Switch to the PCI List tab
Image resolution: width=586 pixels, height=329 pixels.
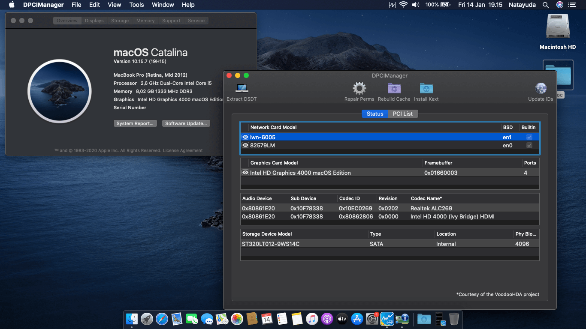[x=402, y=114]
